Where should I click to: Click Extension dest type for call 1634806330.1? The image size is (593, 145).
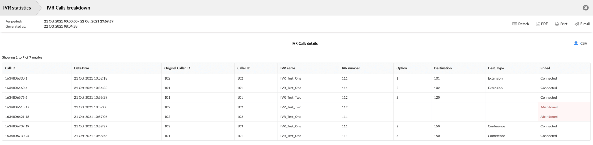[x=495, y=78]
